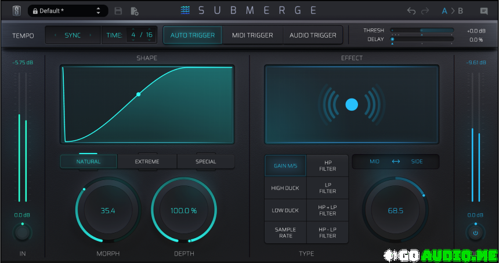This screenshot has height=263, width=499.
Task: Select SAMPLE RATE effect type
Action: click(285, 232)
